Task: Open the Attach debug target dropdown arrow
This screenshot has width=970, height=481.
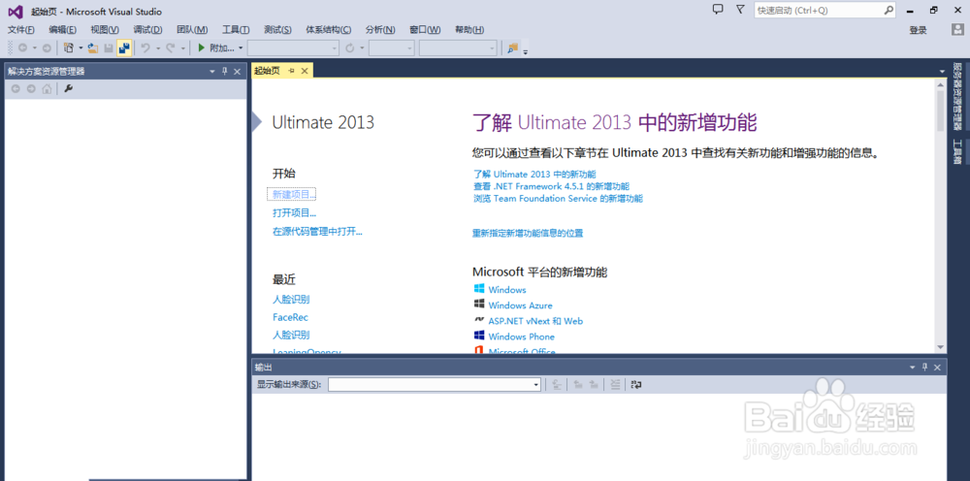Action: click(x=241, y=48)
